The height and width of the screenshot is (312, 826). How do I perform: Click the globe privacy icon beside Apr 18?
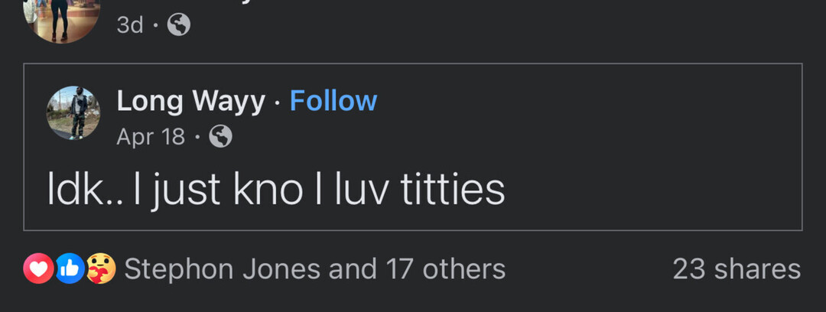(220, 137)
